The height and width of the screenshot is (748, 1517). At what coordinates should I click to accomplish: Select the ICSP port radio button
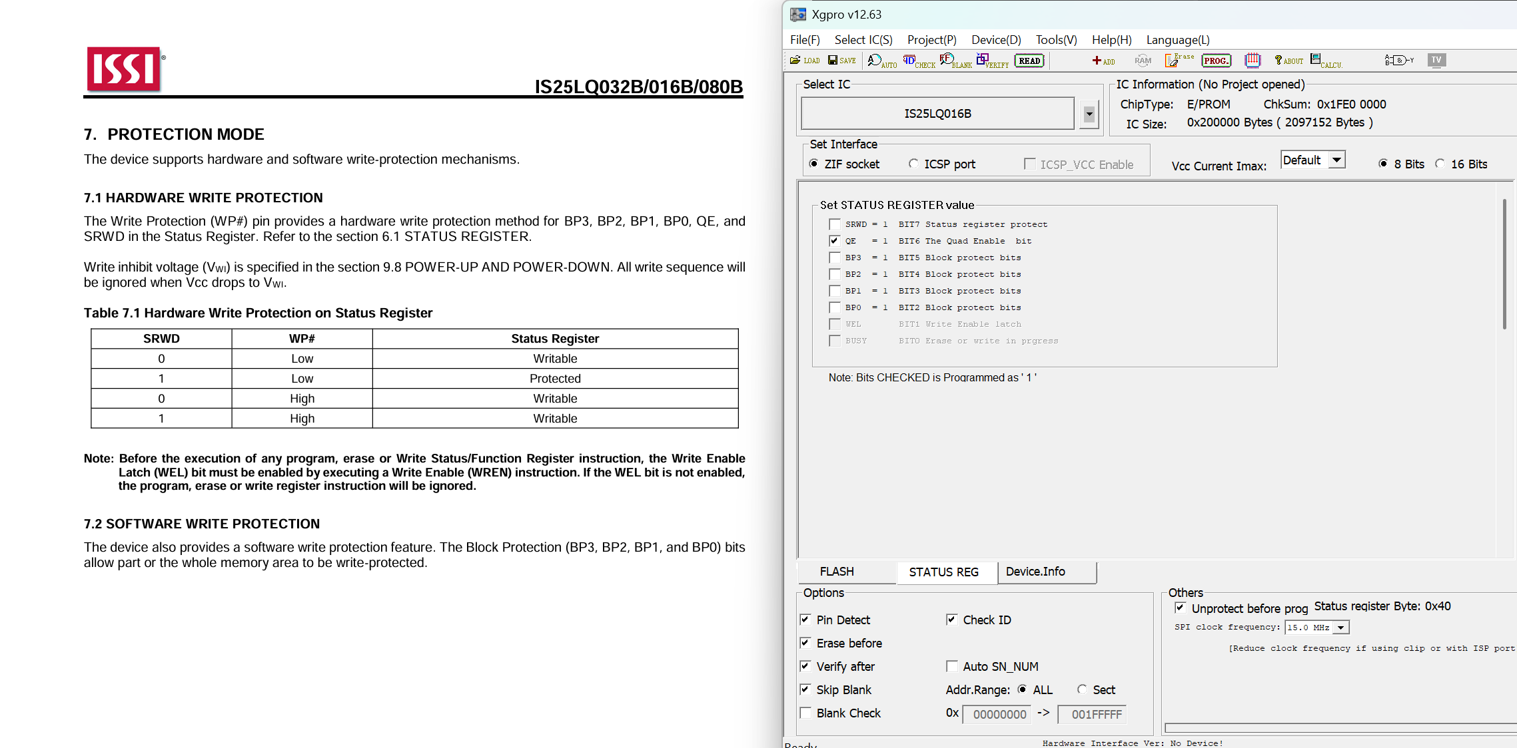(913, 164)
